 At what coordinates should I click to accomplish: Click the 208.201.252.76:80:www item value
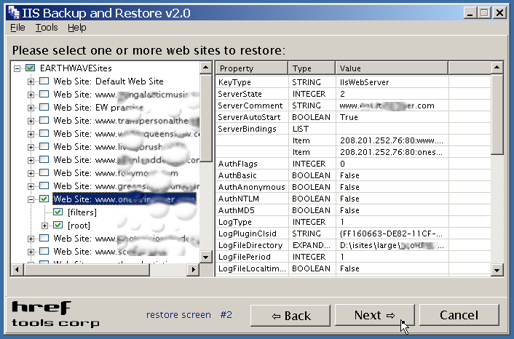(x=392, y=140)
